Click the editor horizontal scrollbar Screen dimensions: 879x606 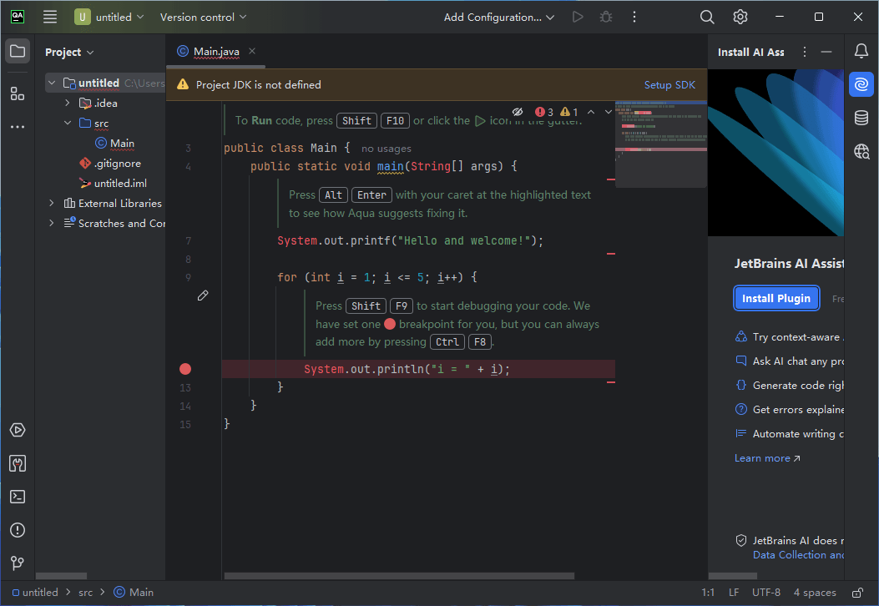point(399,576)
